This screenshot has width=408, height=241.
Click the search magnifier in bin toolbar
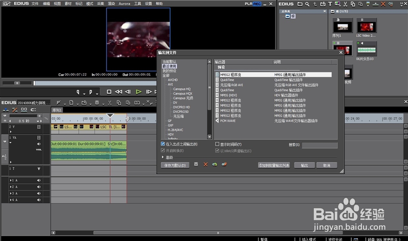click(x=307, y=4)
